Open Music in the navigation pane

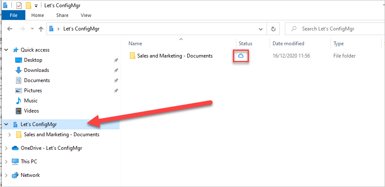(x=31, y=101)
